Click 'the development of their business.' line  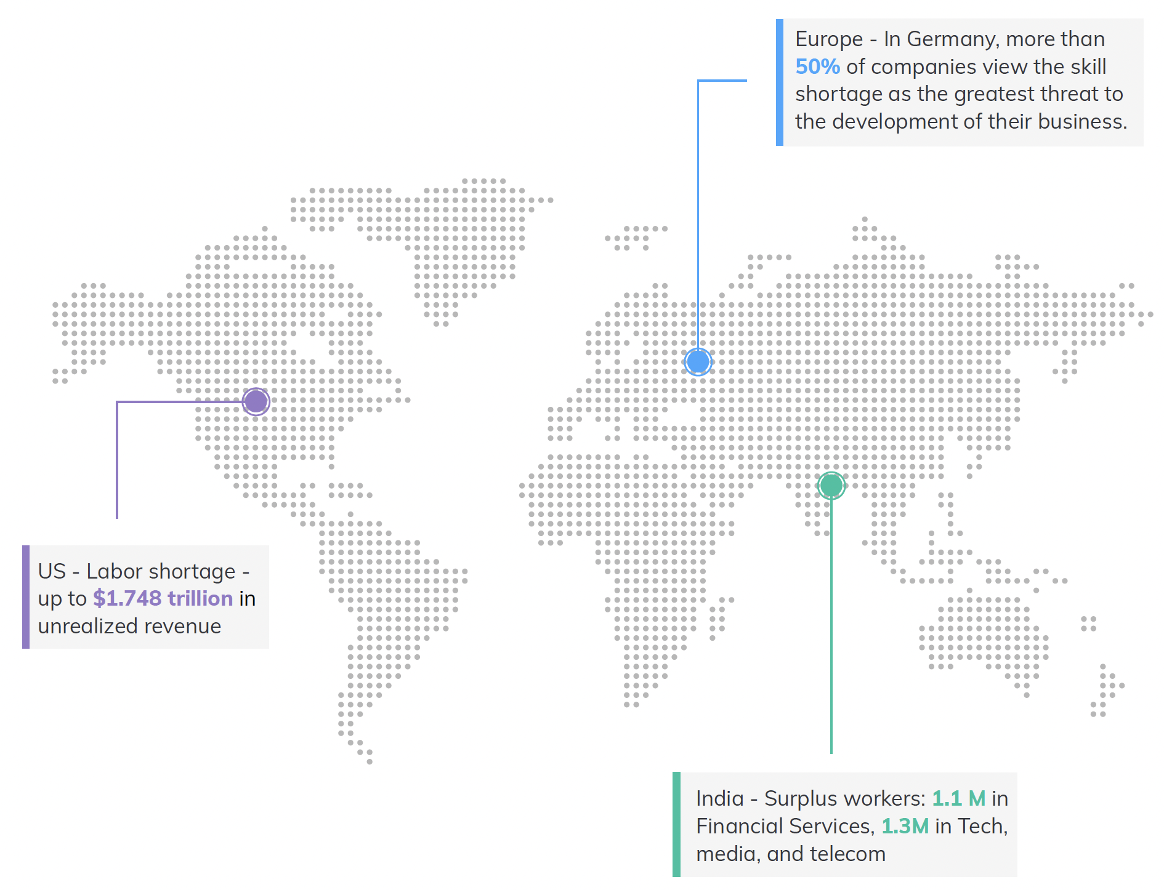[x=961, y=121]
